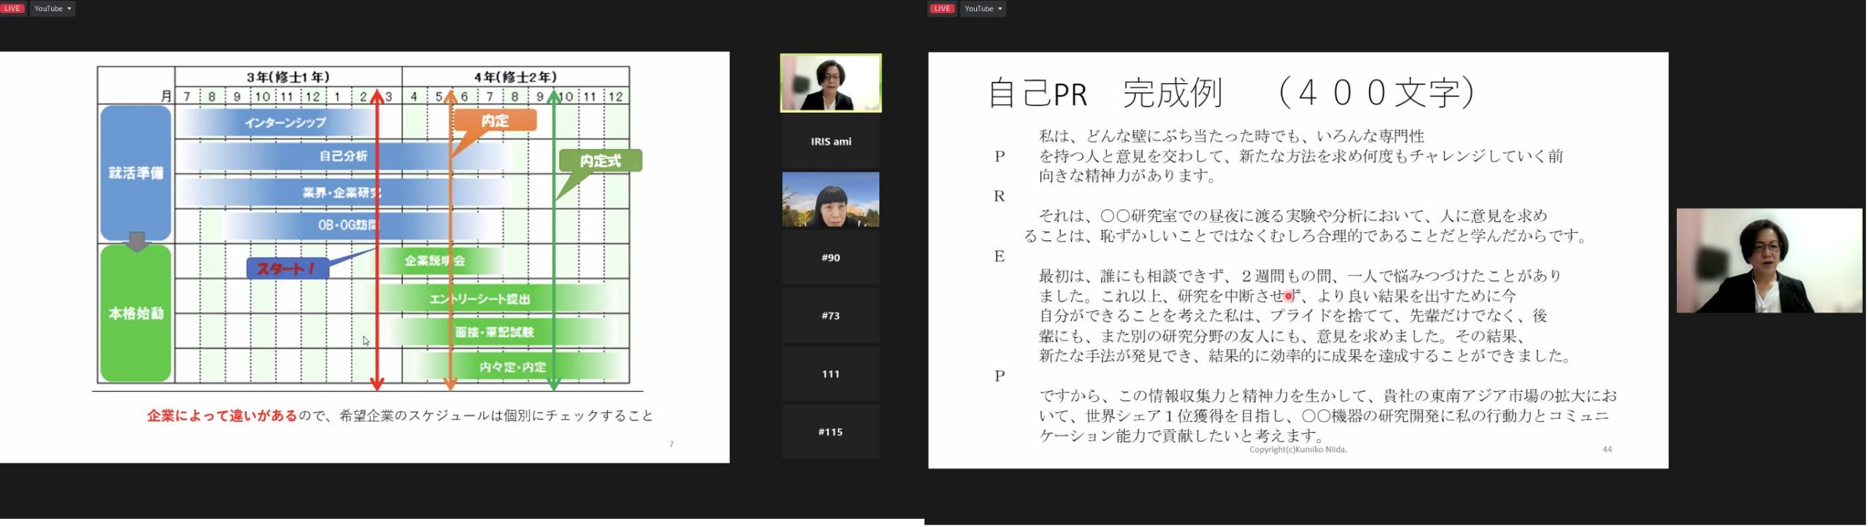Click the large speaker video beside the 自己PR slide
1868x527 pixels.
point(1769,261)
